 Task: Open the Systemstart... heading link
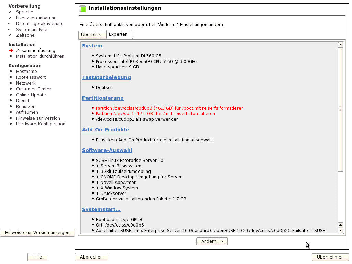tap(101, 209)
